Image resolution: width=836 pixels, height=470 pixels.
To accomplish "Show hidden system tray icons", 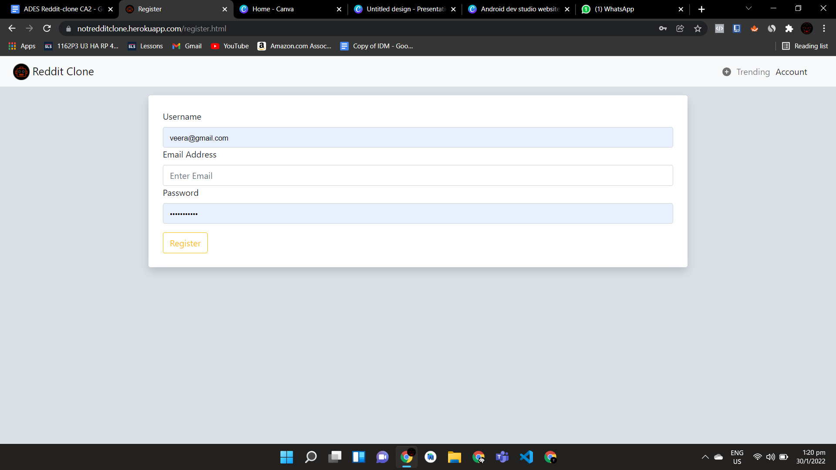I will point(705,457).
